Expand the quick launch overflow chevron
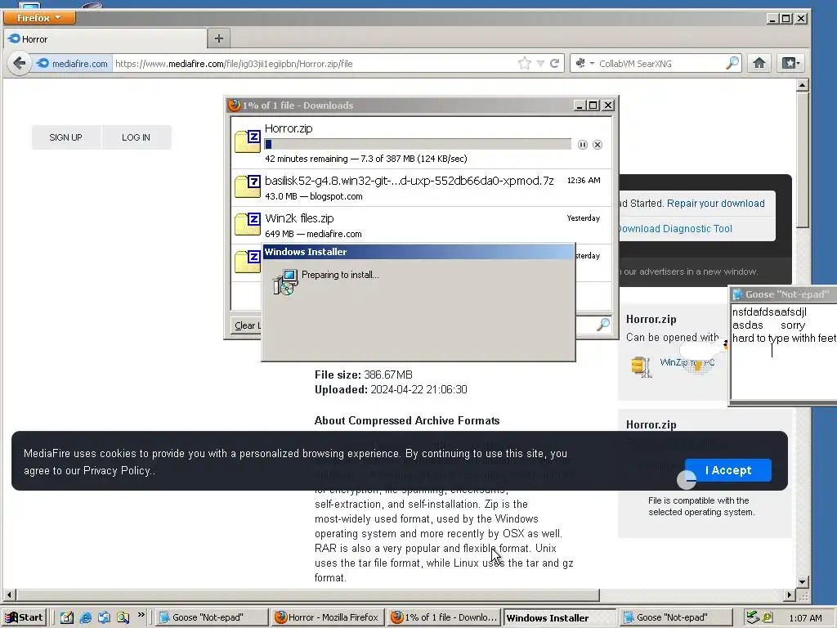The width and height of the screenshot is (837, 628). point(141,615)
